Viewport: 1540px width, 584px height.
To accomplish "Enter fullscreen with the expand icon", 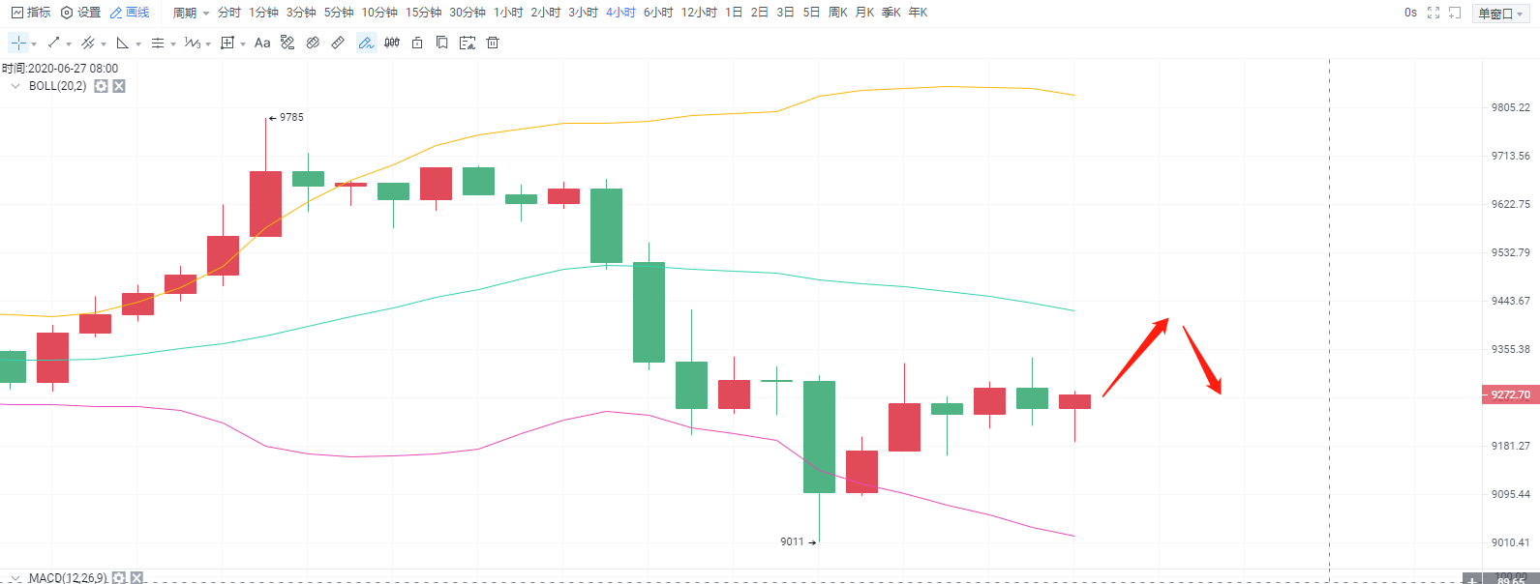I will click(x=1434, y=13).
